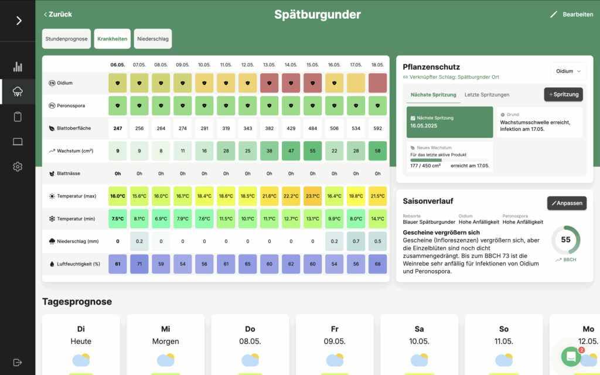
Task: Open settings gear icon in sidebar
Action: [18, 167]
